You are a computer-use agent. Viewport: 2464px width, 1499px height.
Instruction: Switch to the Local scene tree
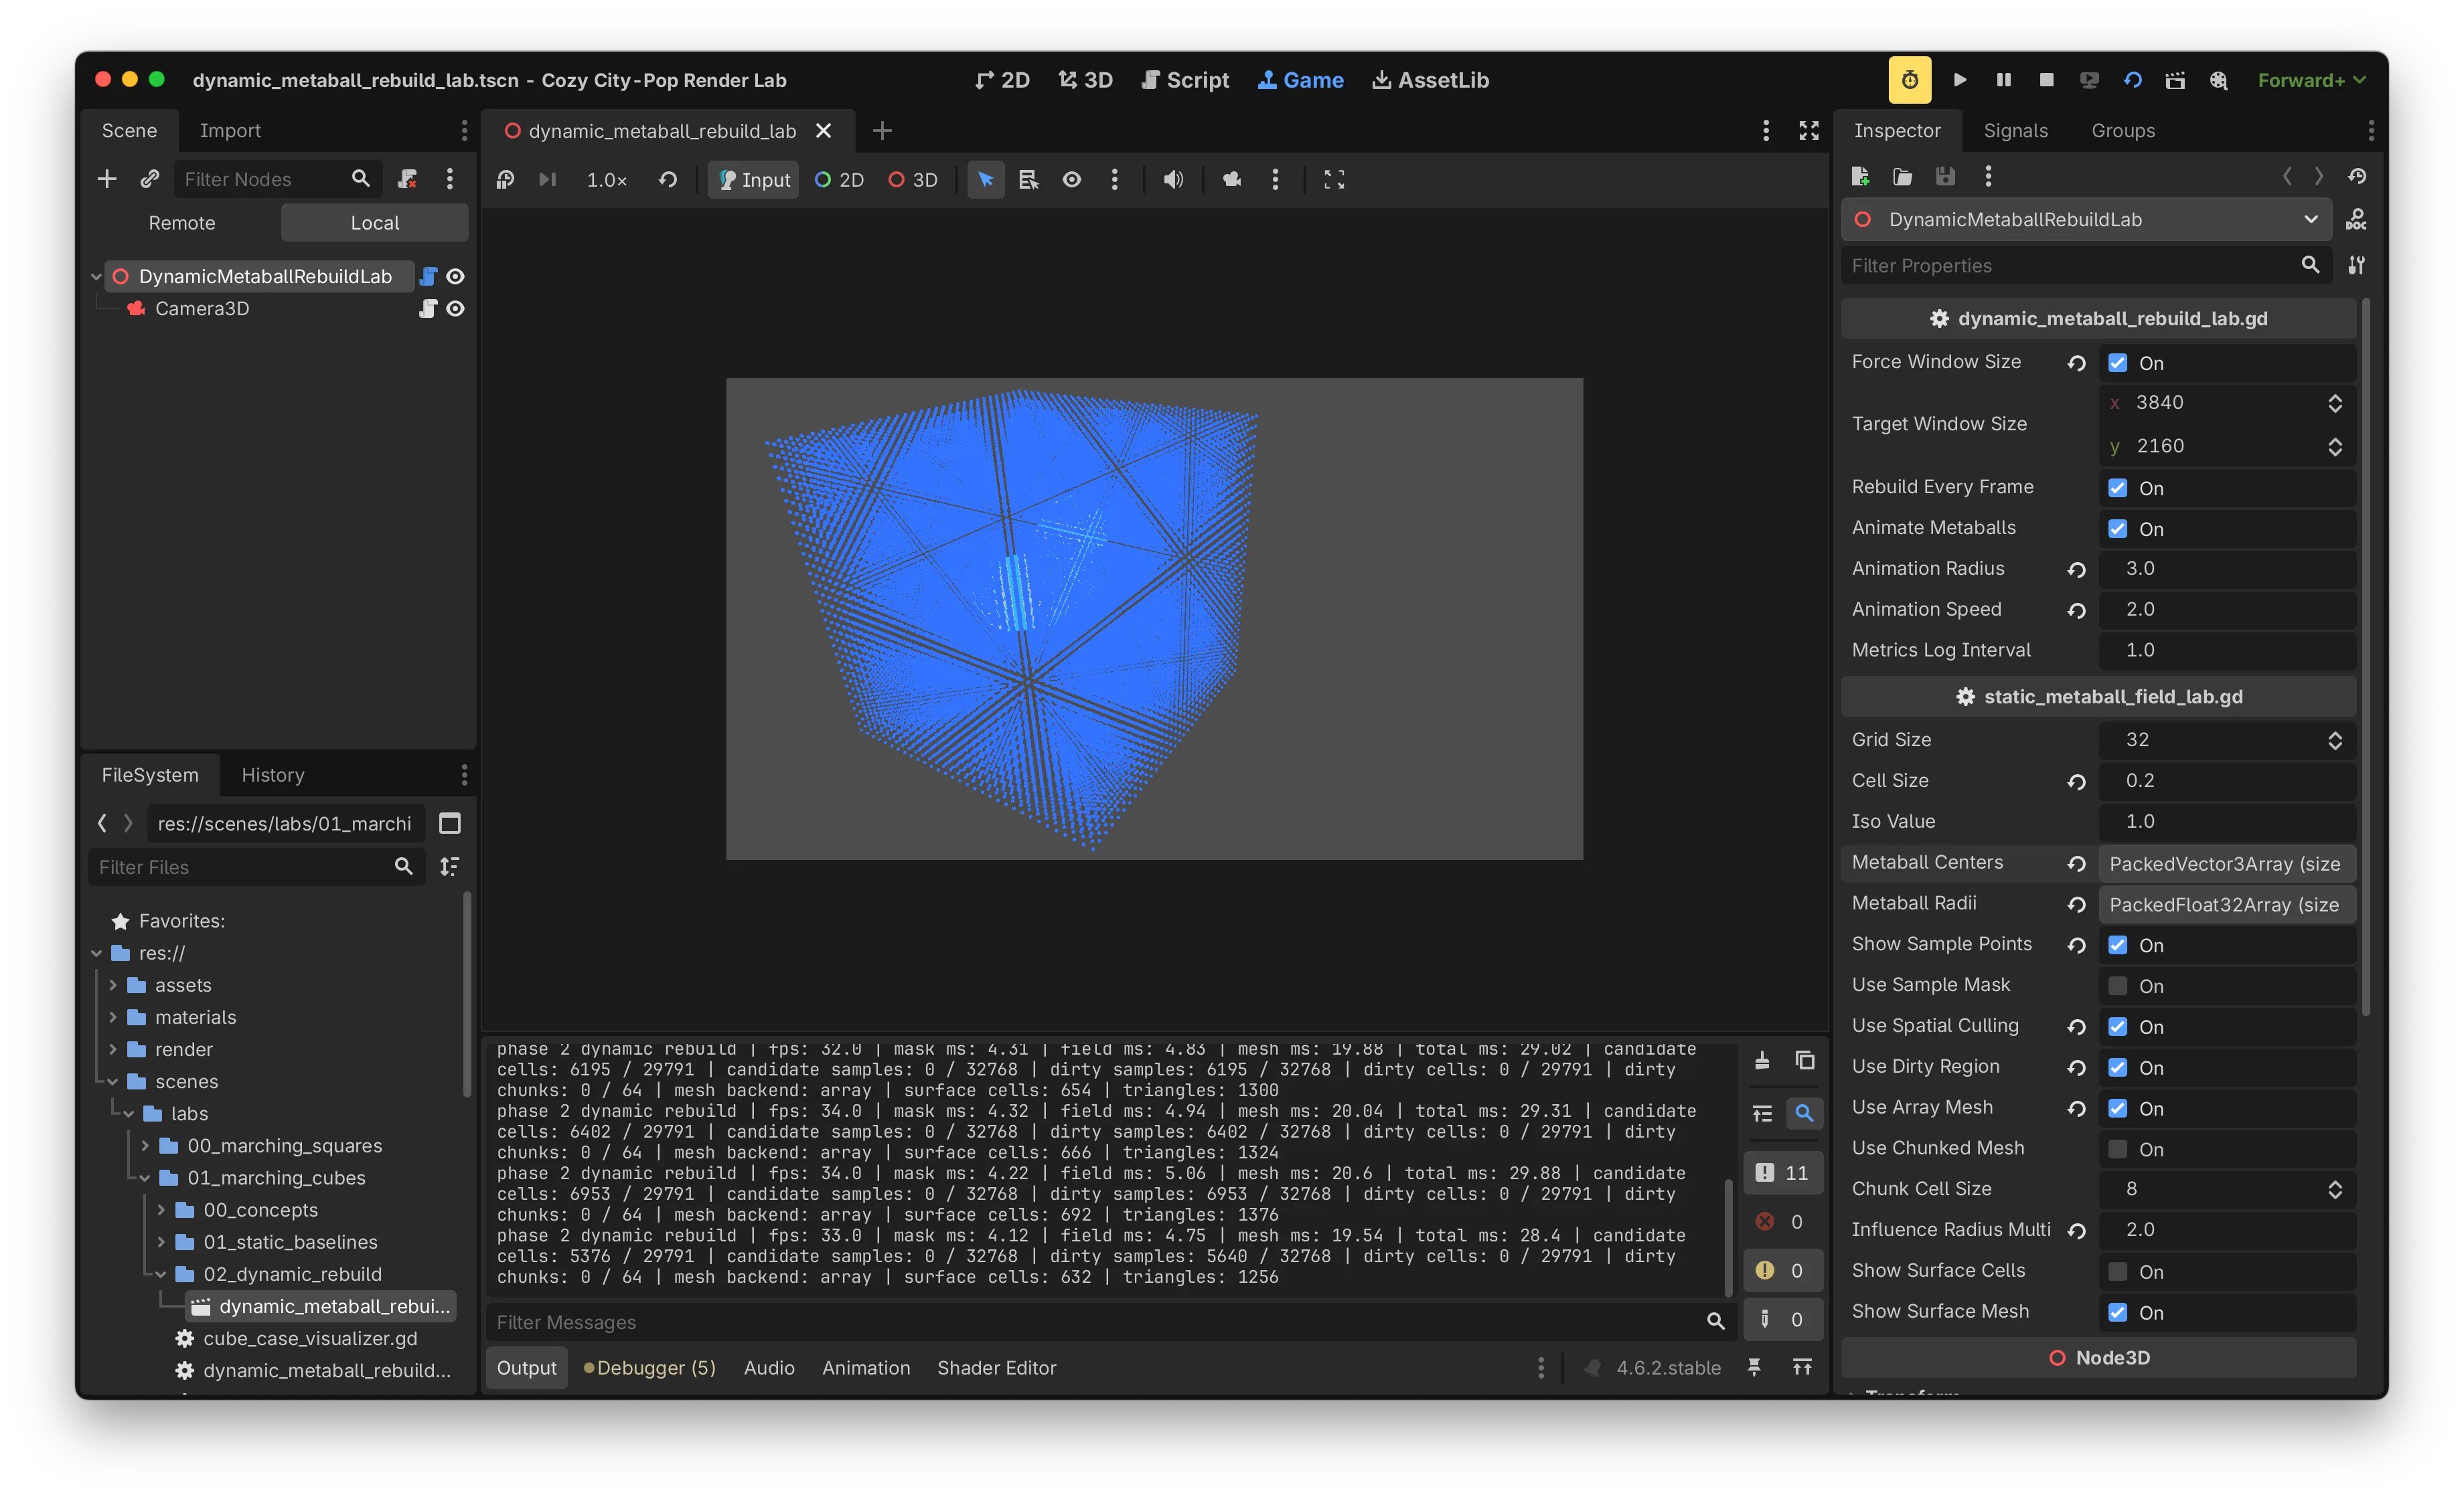(x=374, y=223)
